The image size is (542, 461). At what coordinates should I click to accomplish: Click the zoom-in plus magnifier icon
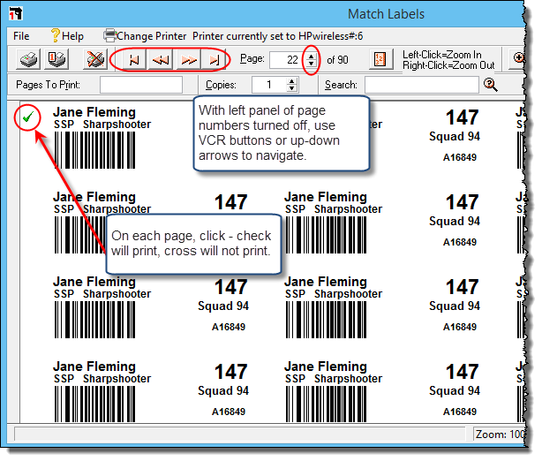[x=518, y=58]
